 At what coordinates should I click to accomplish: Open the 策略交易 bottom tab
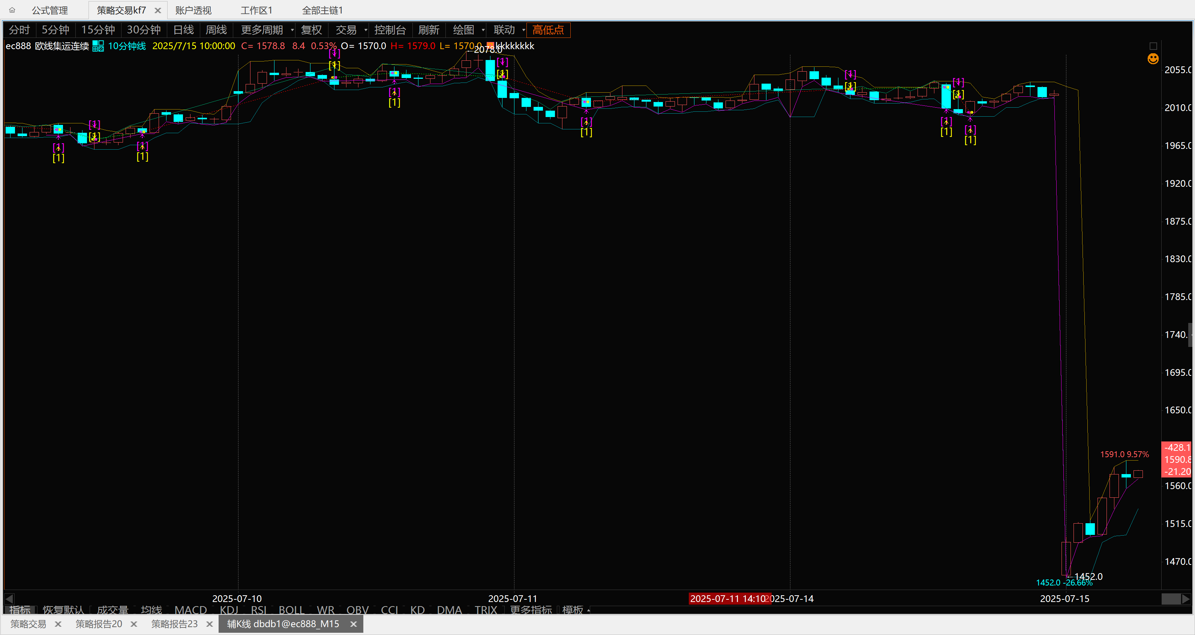[x=28, y=624]
